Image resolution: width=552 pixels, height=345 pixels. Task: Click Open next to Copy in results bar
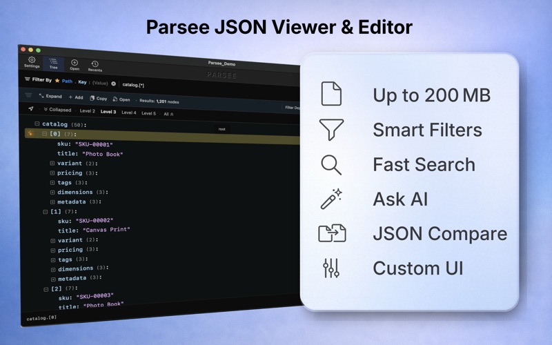pyautogui.click(x=121, y=99)
